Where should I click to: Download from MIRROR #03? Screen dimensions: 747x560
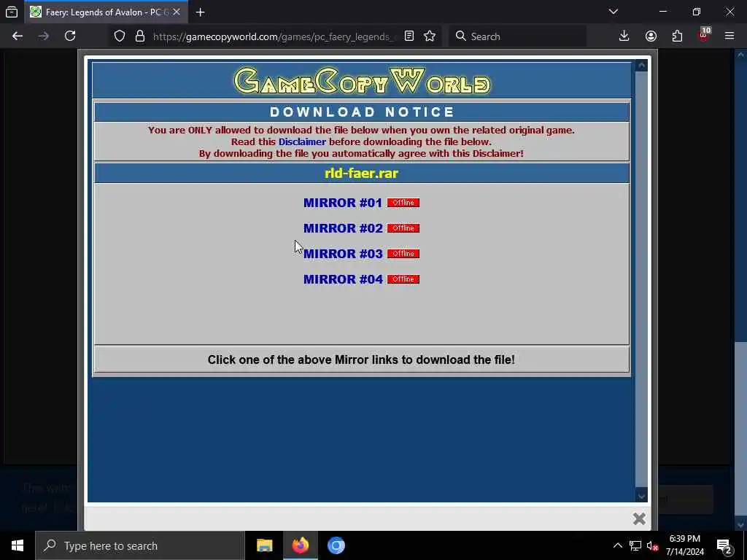click(x=343, y=254)
